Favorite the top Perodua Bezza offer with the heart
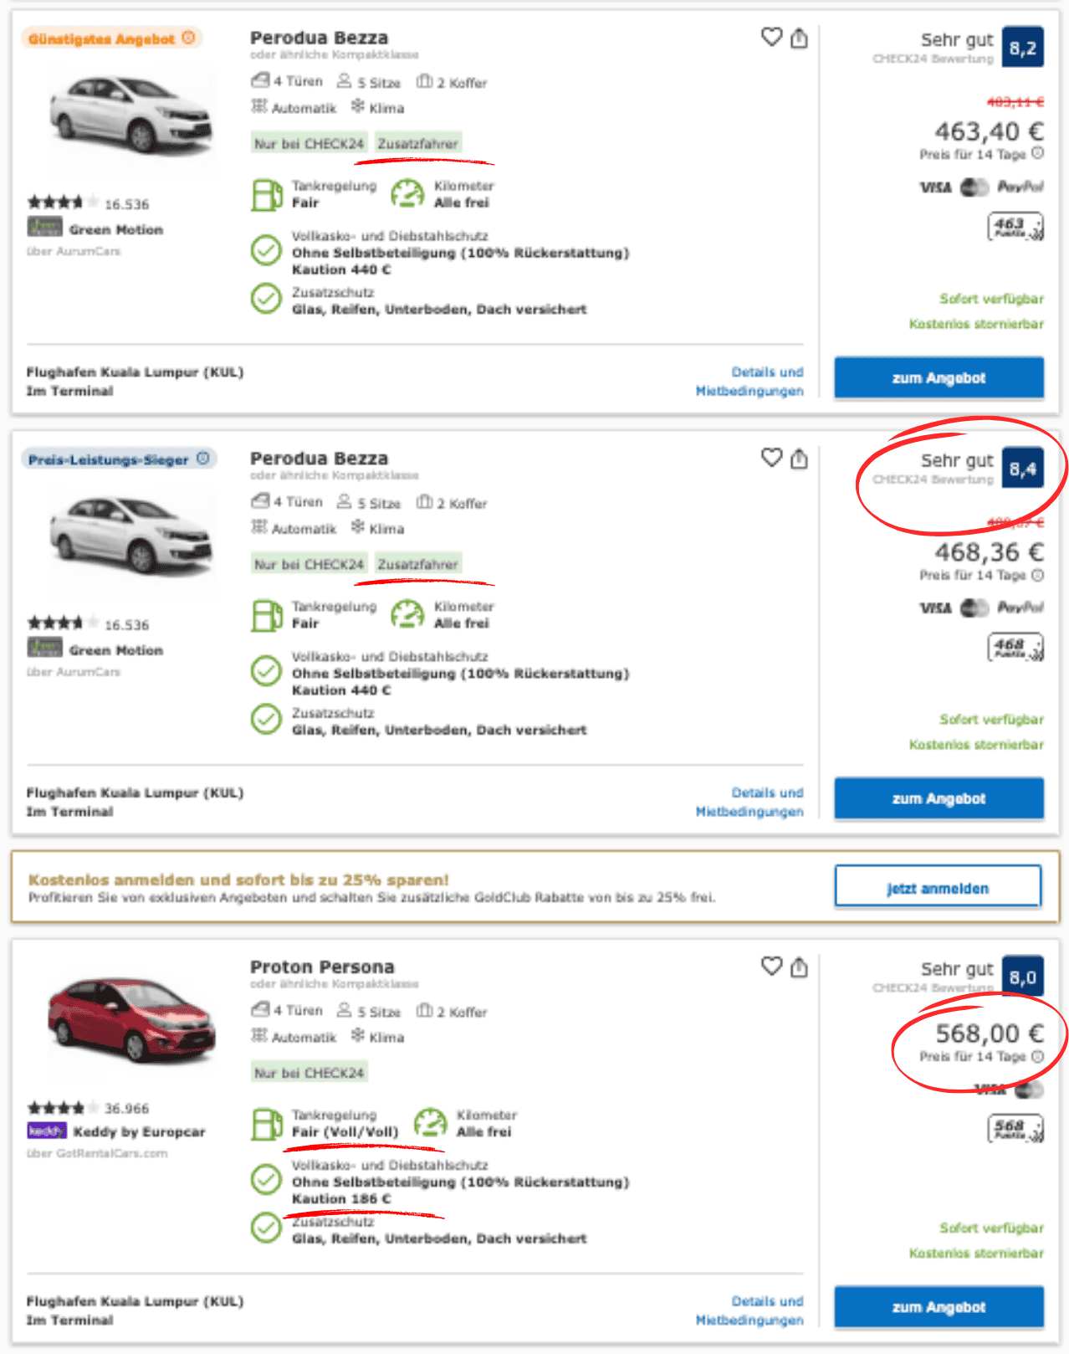 [x=771, y=38]
